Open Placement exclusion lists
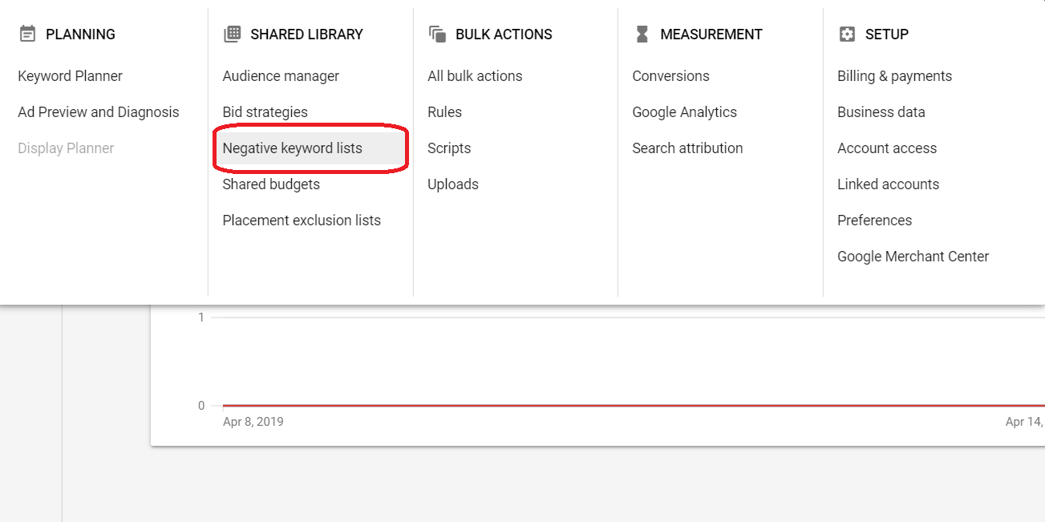Screen dimensions: 1045x522 click(x=302, y=221)
